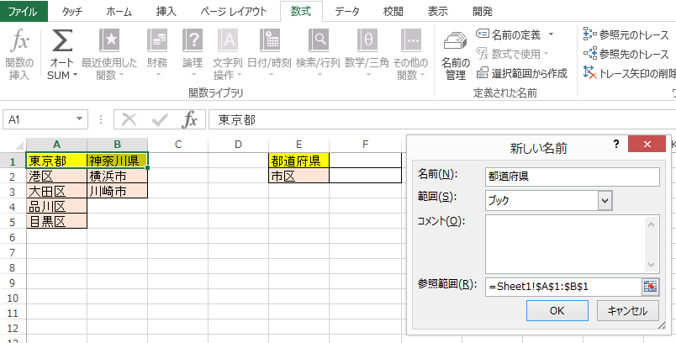Open the 範囲 (scope) combo box
676x343 pixels.
(548, 200)
